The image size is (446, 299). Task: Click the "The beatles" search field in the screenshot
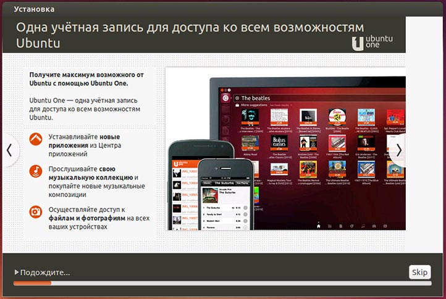point(319,98)
